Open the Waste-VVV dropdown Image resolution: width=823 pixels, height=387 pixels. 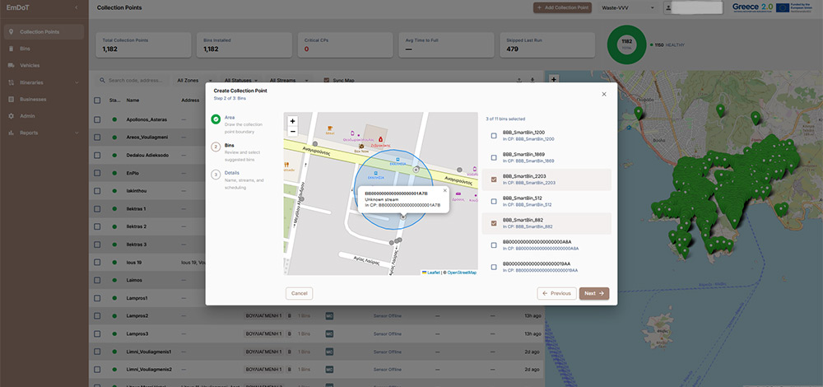click(x=628, y=8)
